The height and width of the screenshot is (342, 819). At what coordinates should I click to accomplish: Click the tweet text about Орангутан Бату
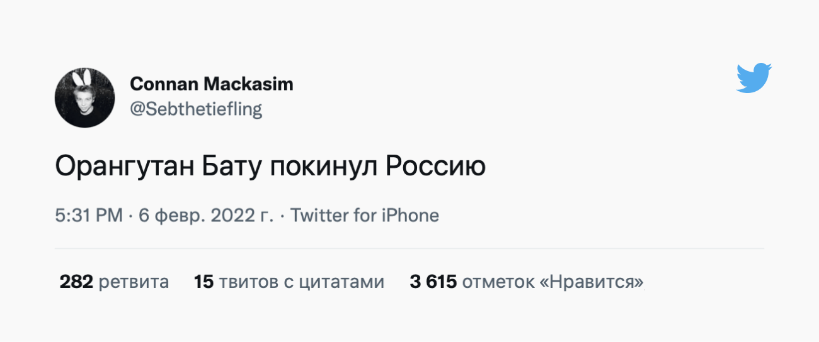click(270, 167)
